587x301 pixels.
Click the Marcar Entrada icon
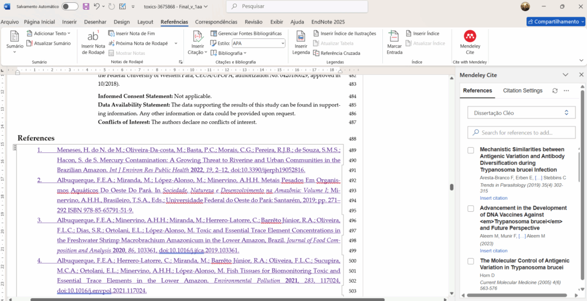pos(394,38)
